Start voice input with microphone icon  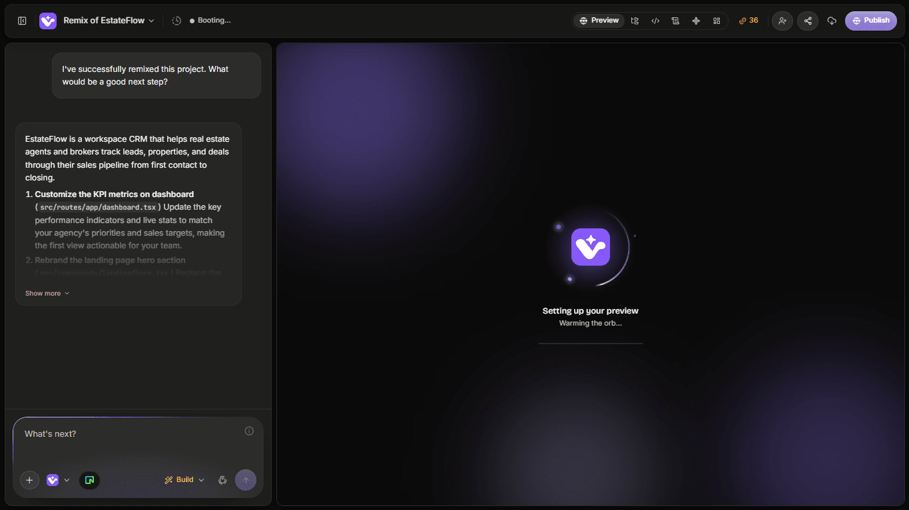pos(223,480)
